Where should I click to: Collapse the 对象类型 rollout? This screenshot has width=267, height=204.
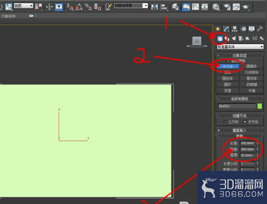coord(240,55)
